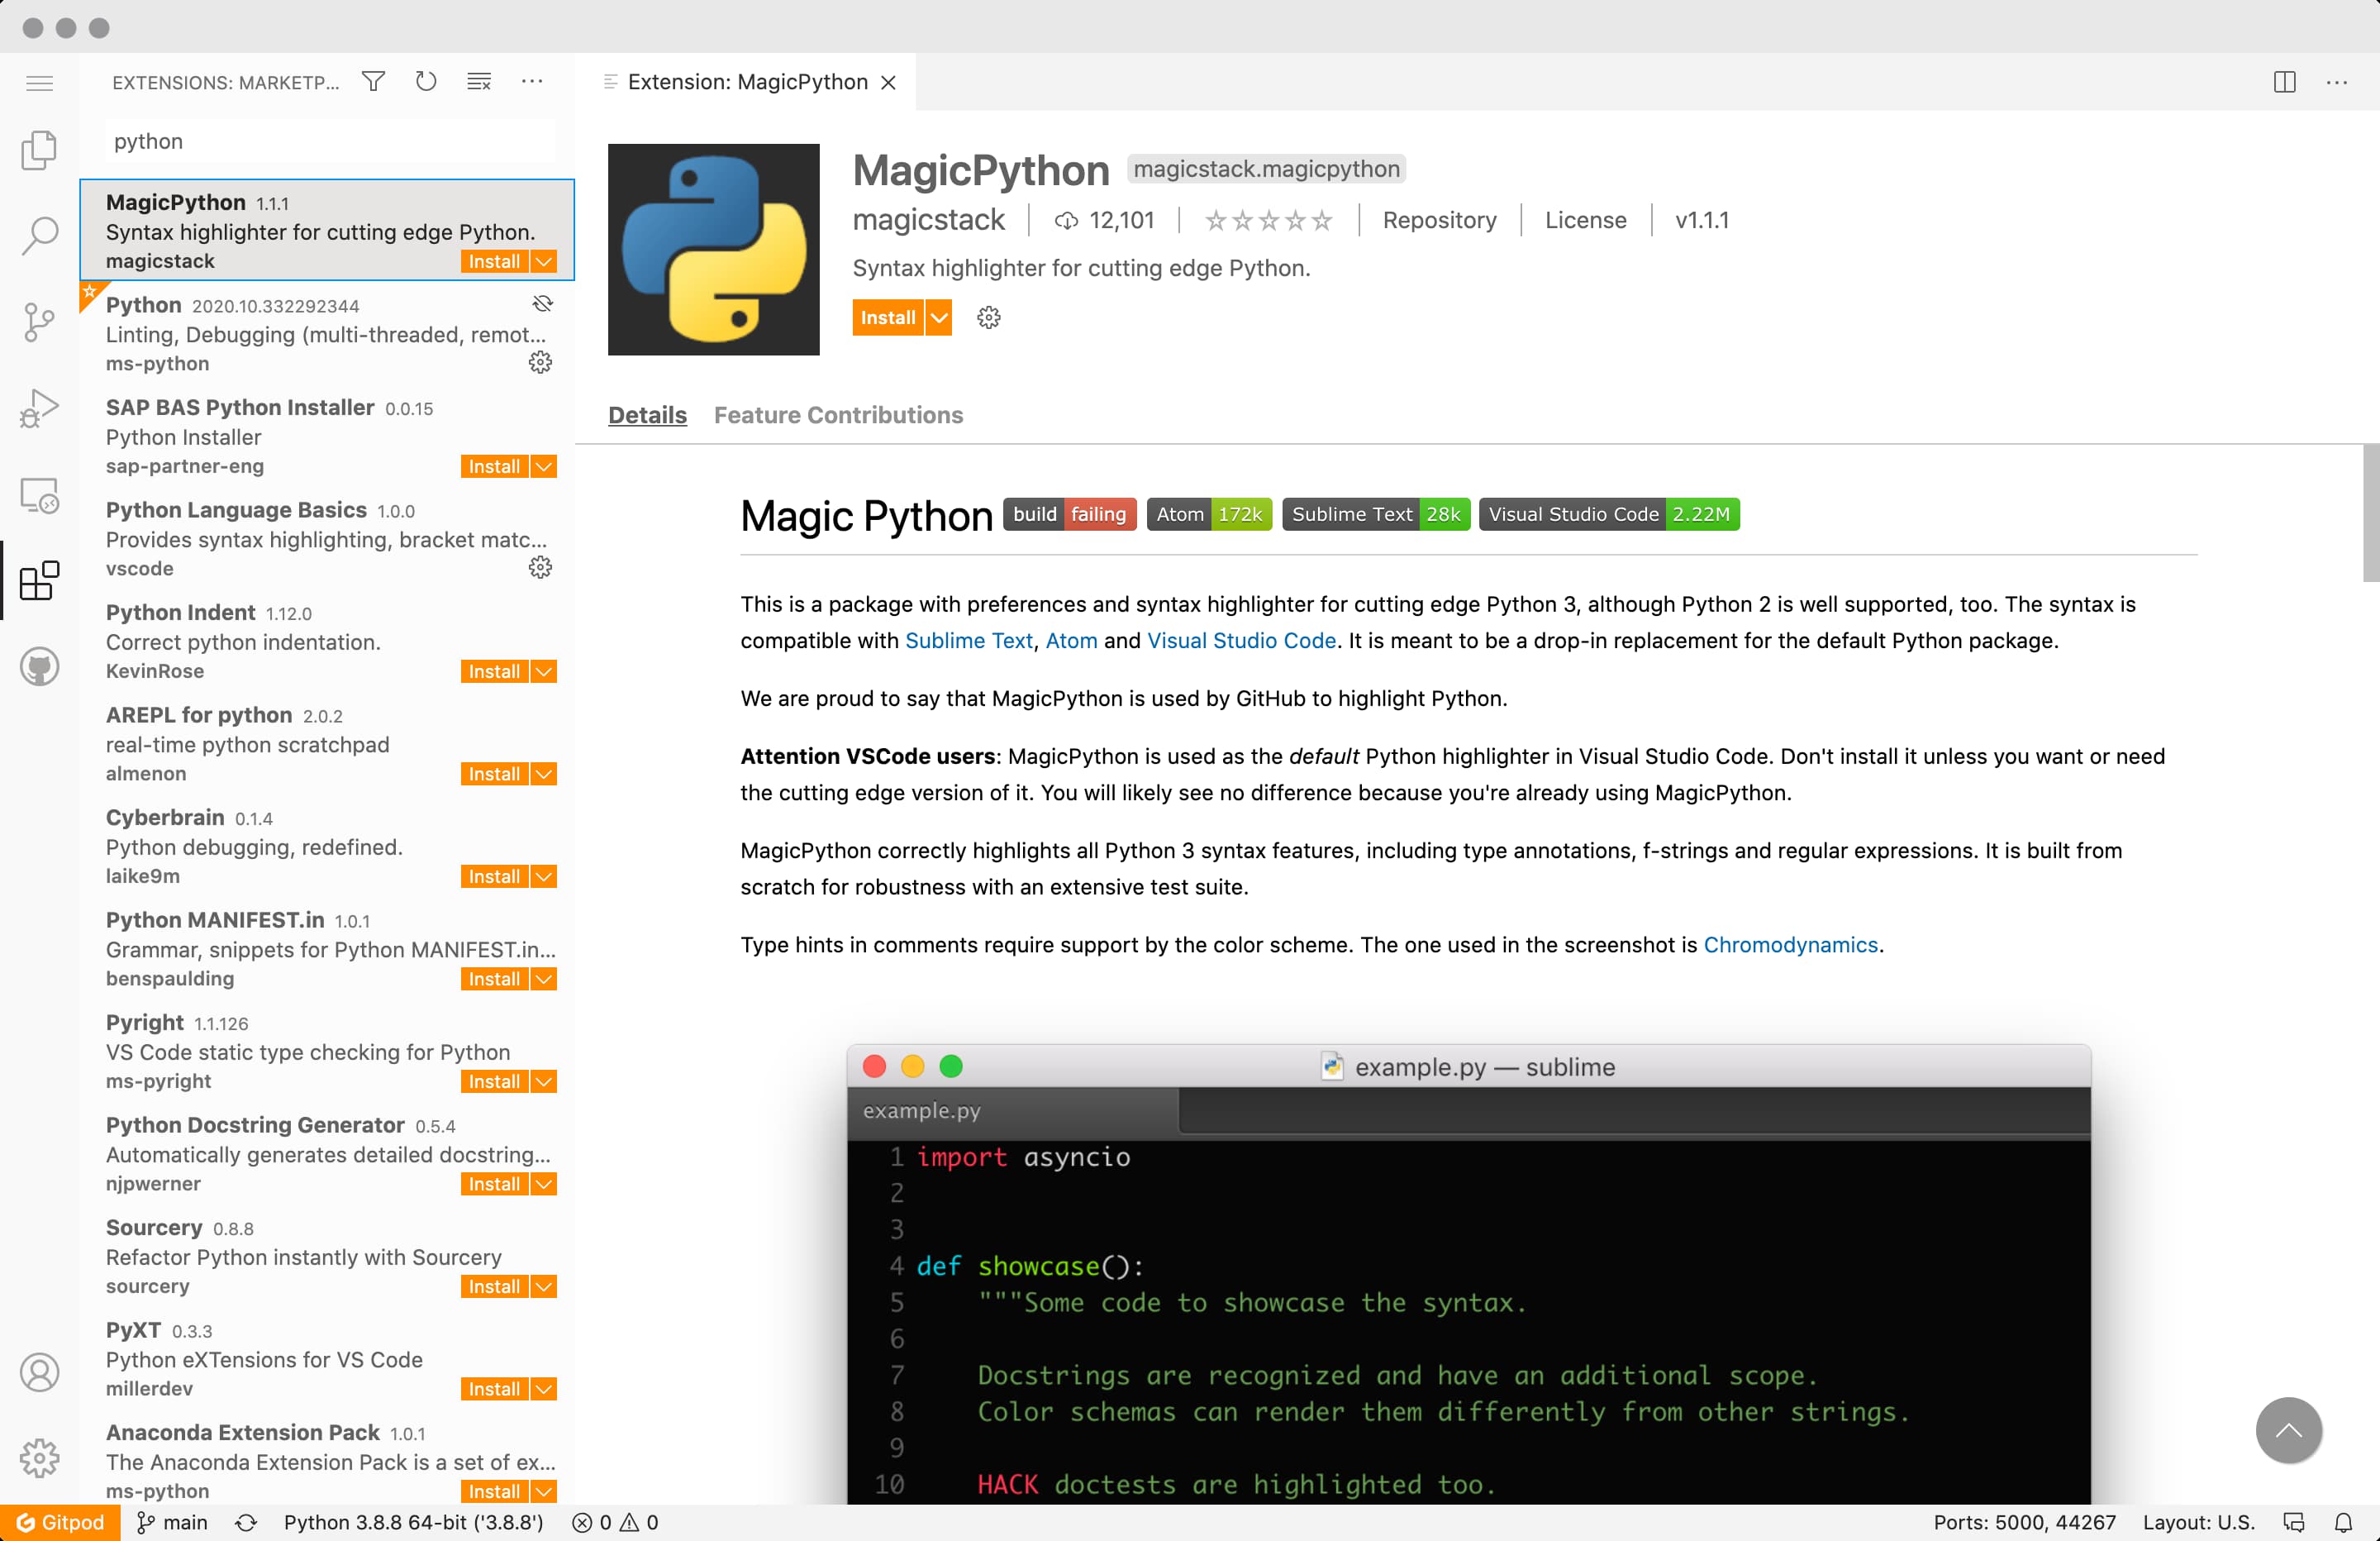
Task: Expand install dropdown for SAP BAS Python Installer
Action: (x=543, y=466)
